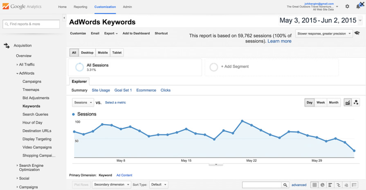
Task: Select the data table view icon
Action: (x=314, y=185)
